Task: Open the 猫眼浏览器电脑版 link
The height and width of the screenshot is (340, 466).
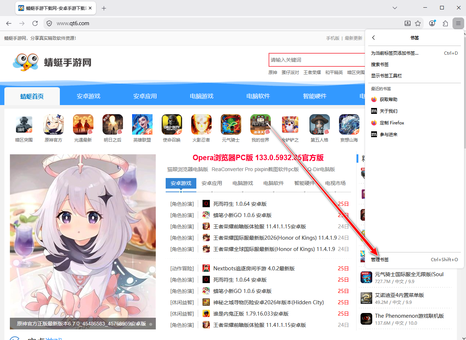Action: [188, 169]
